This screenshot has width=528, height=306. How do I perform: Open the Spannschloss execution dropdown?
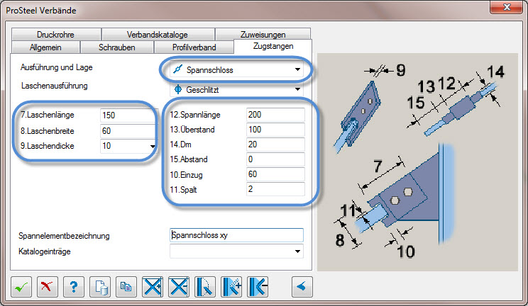click(236, 69)
